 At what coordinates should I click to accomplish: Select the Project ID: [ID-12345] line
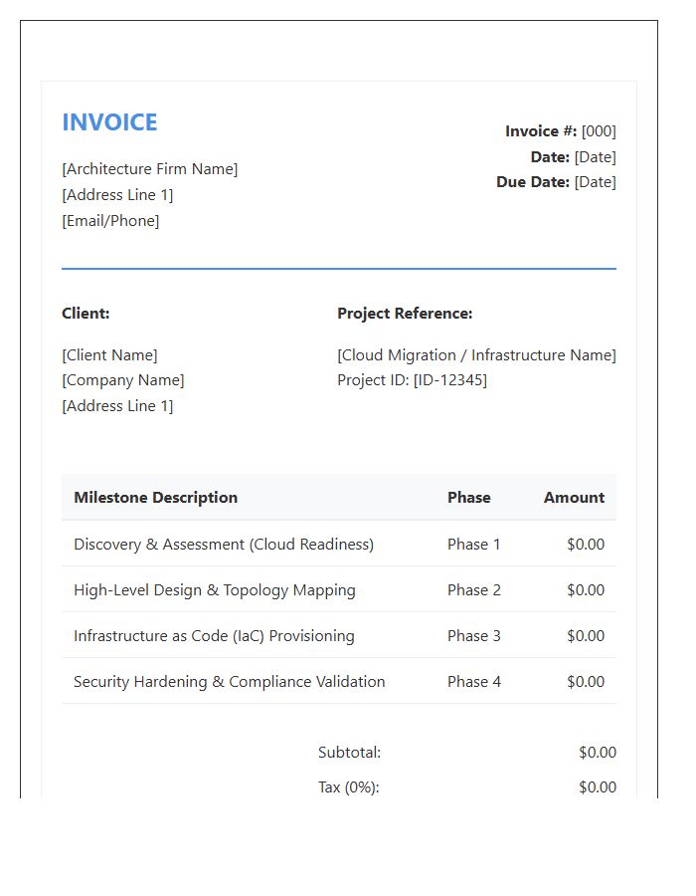412,380
